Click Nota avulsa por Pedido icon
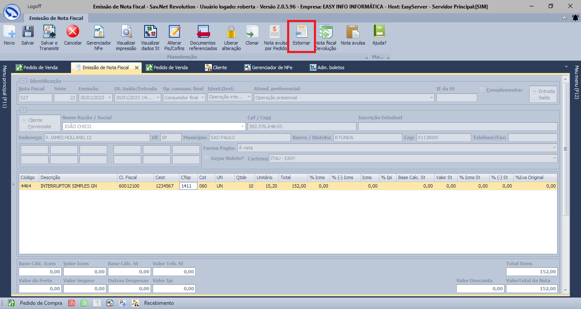 276,32
